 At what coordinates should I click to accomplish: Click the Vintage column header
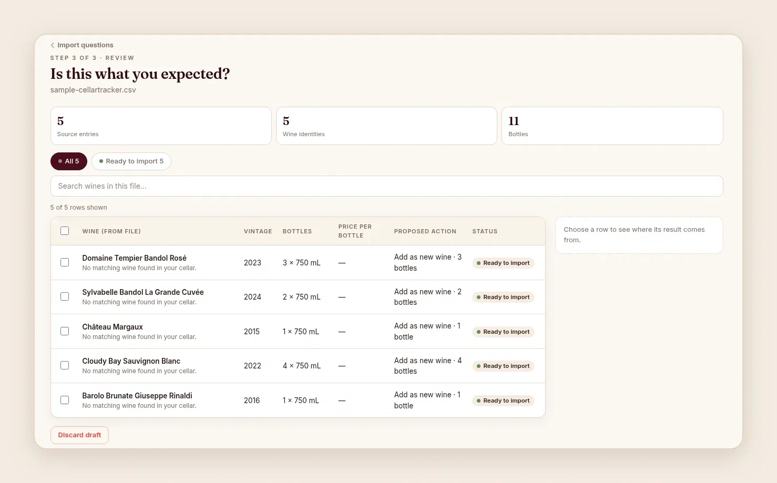258,231
